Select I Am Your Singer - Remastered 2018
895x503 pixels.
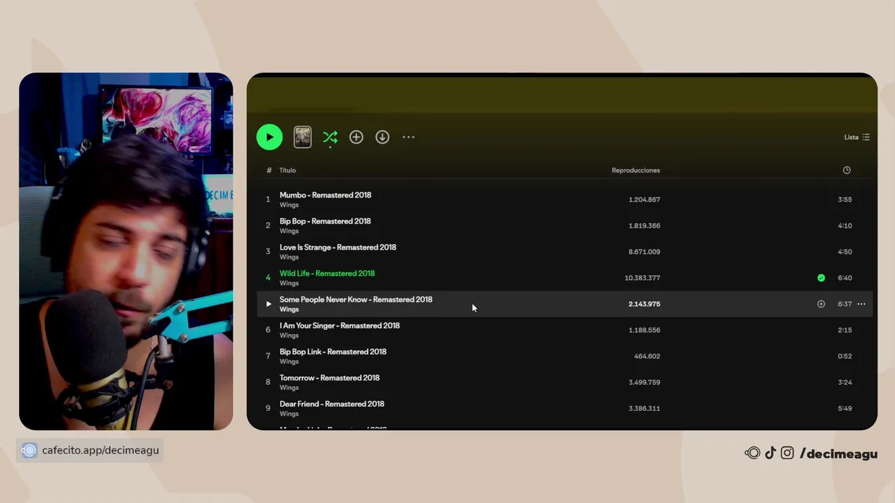coord(340,326)
